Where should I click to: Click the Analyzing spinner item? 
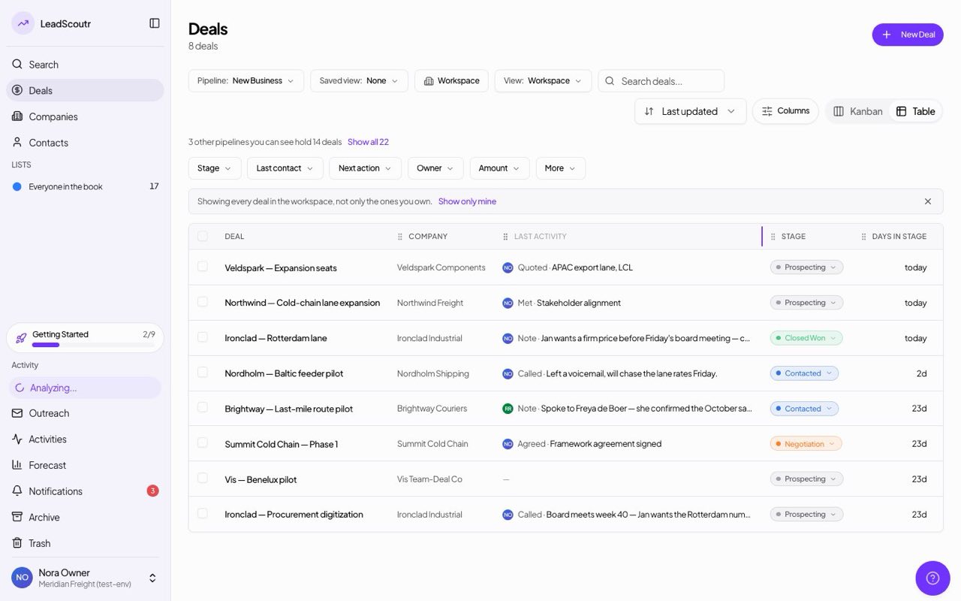[x=85, y=388]
